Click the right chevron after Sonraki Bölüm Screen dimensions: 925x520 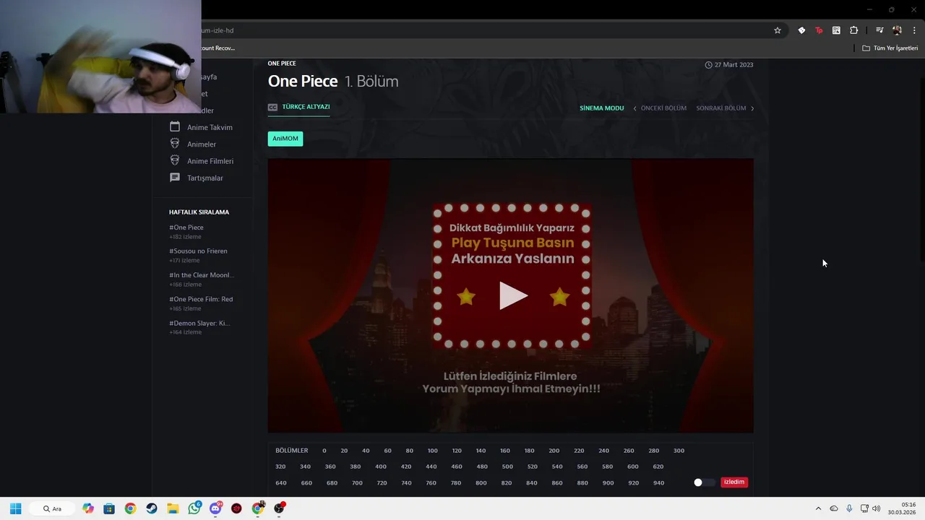pos(752,108)
